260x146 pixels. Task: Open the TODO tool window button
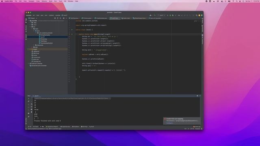pos(36,127)
